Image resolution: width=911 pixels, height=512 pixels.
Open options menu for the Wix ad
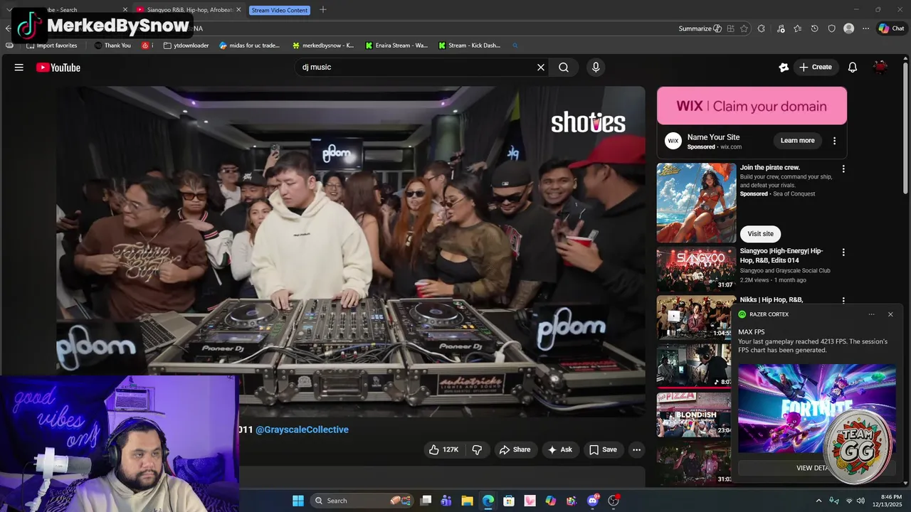[x=834, y=141]
